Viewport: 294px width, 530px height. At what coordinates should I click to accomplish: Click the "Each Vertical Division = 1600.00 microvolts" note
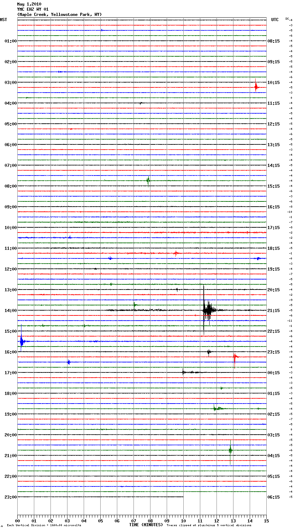coord(44,526)
